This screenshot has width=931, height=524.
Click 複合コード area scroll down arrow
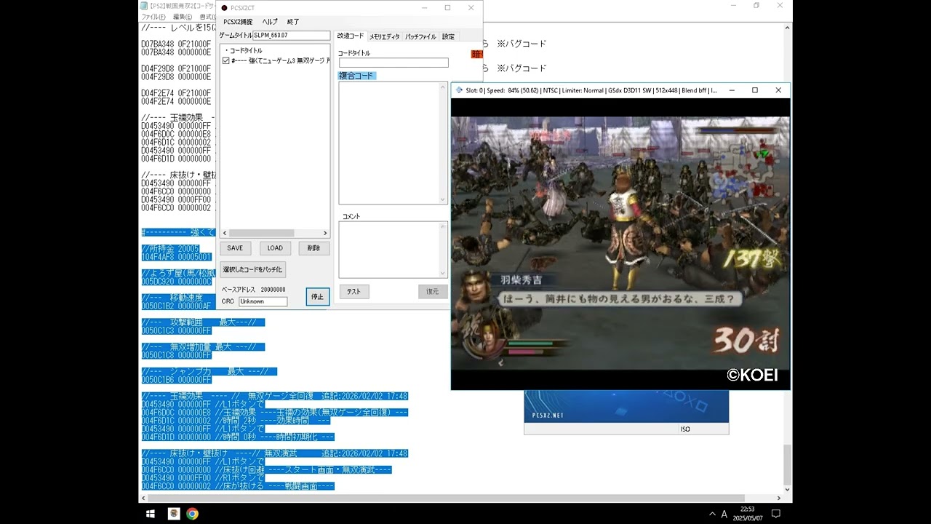coord(443,200)
